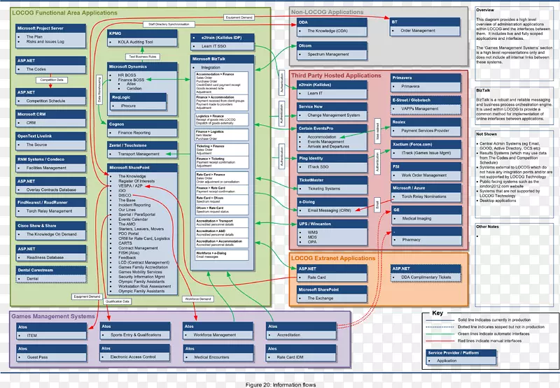This screenshot has height=388, width=560.
Task: Click the 'Medical Imaging' entry
Action: click(x=416, y=219)
